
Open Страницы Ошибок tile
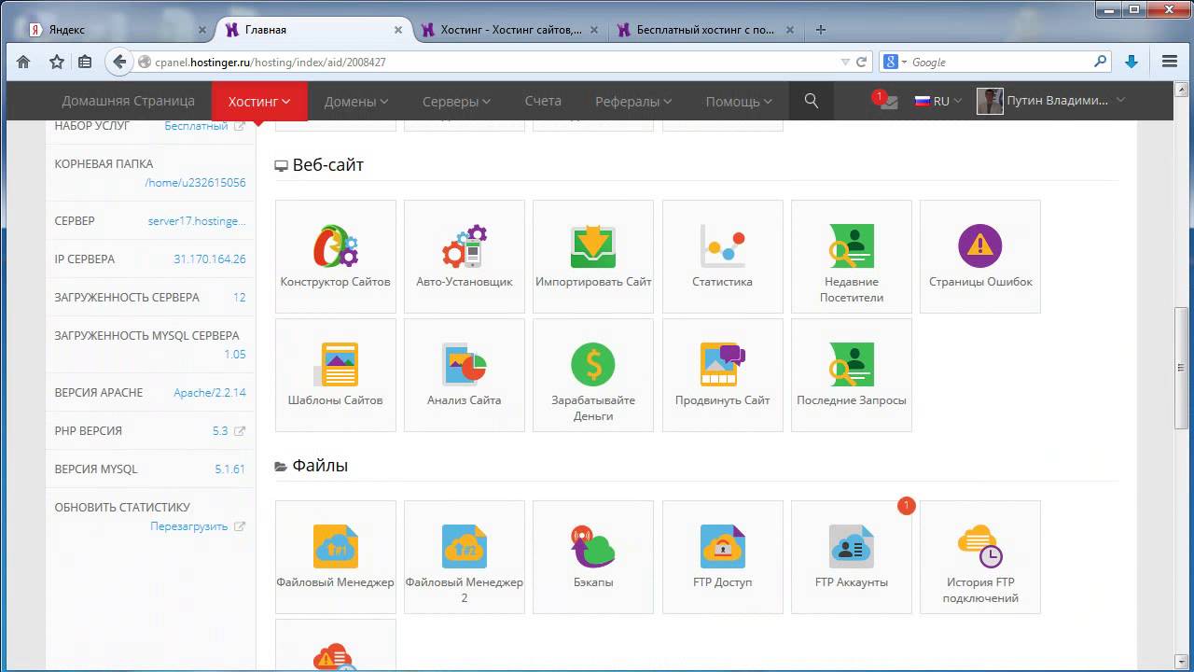[x=980, y=257]
